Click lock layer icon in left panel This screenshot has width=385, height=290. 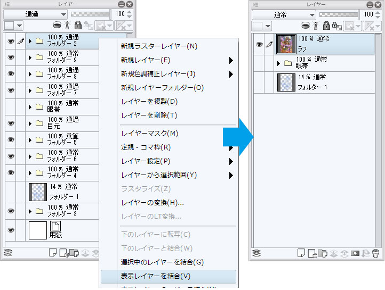(x=78, y=24)
